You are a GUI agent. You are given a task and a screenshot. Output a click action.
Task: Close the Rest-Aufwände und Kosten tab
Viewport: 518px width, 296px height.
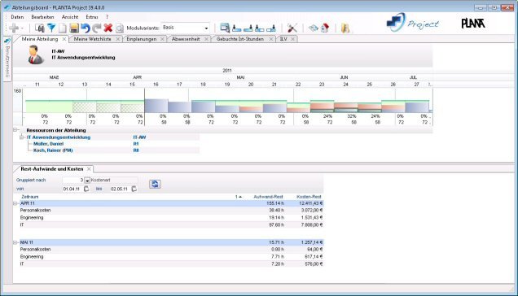(x=89, y=168)
